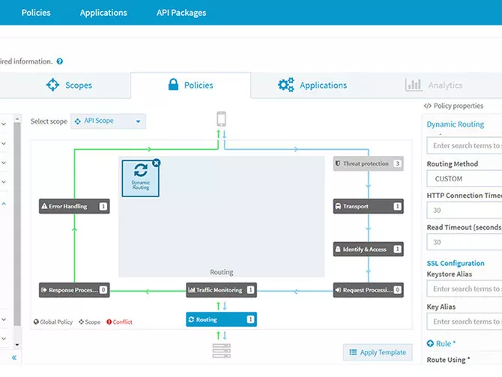Click the help question mark icon
This screenshot has width=502, height=377.
(x=60, y=61)
